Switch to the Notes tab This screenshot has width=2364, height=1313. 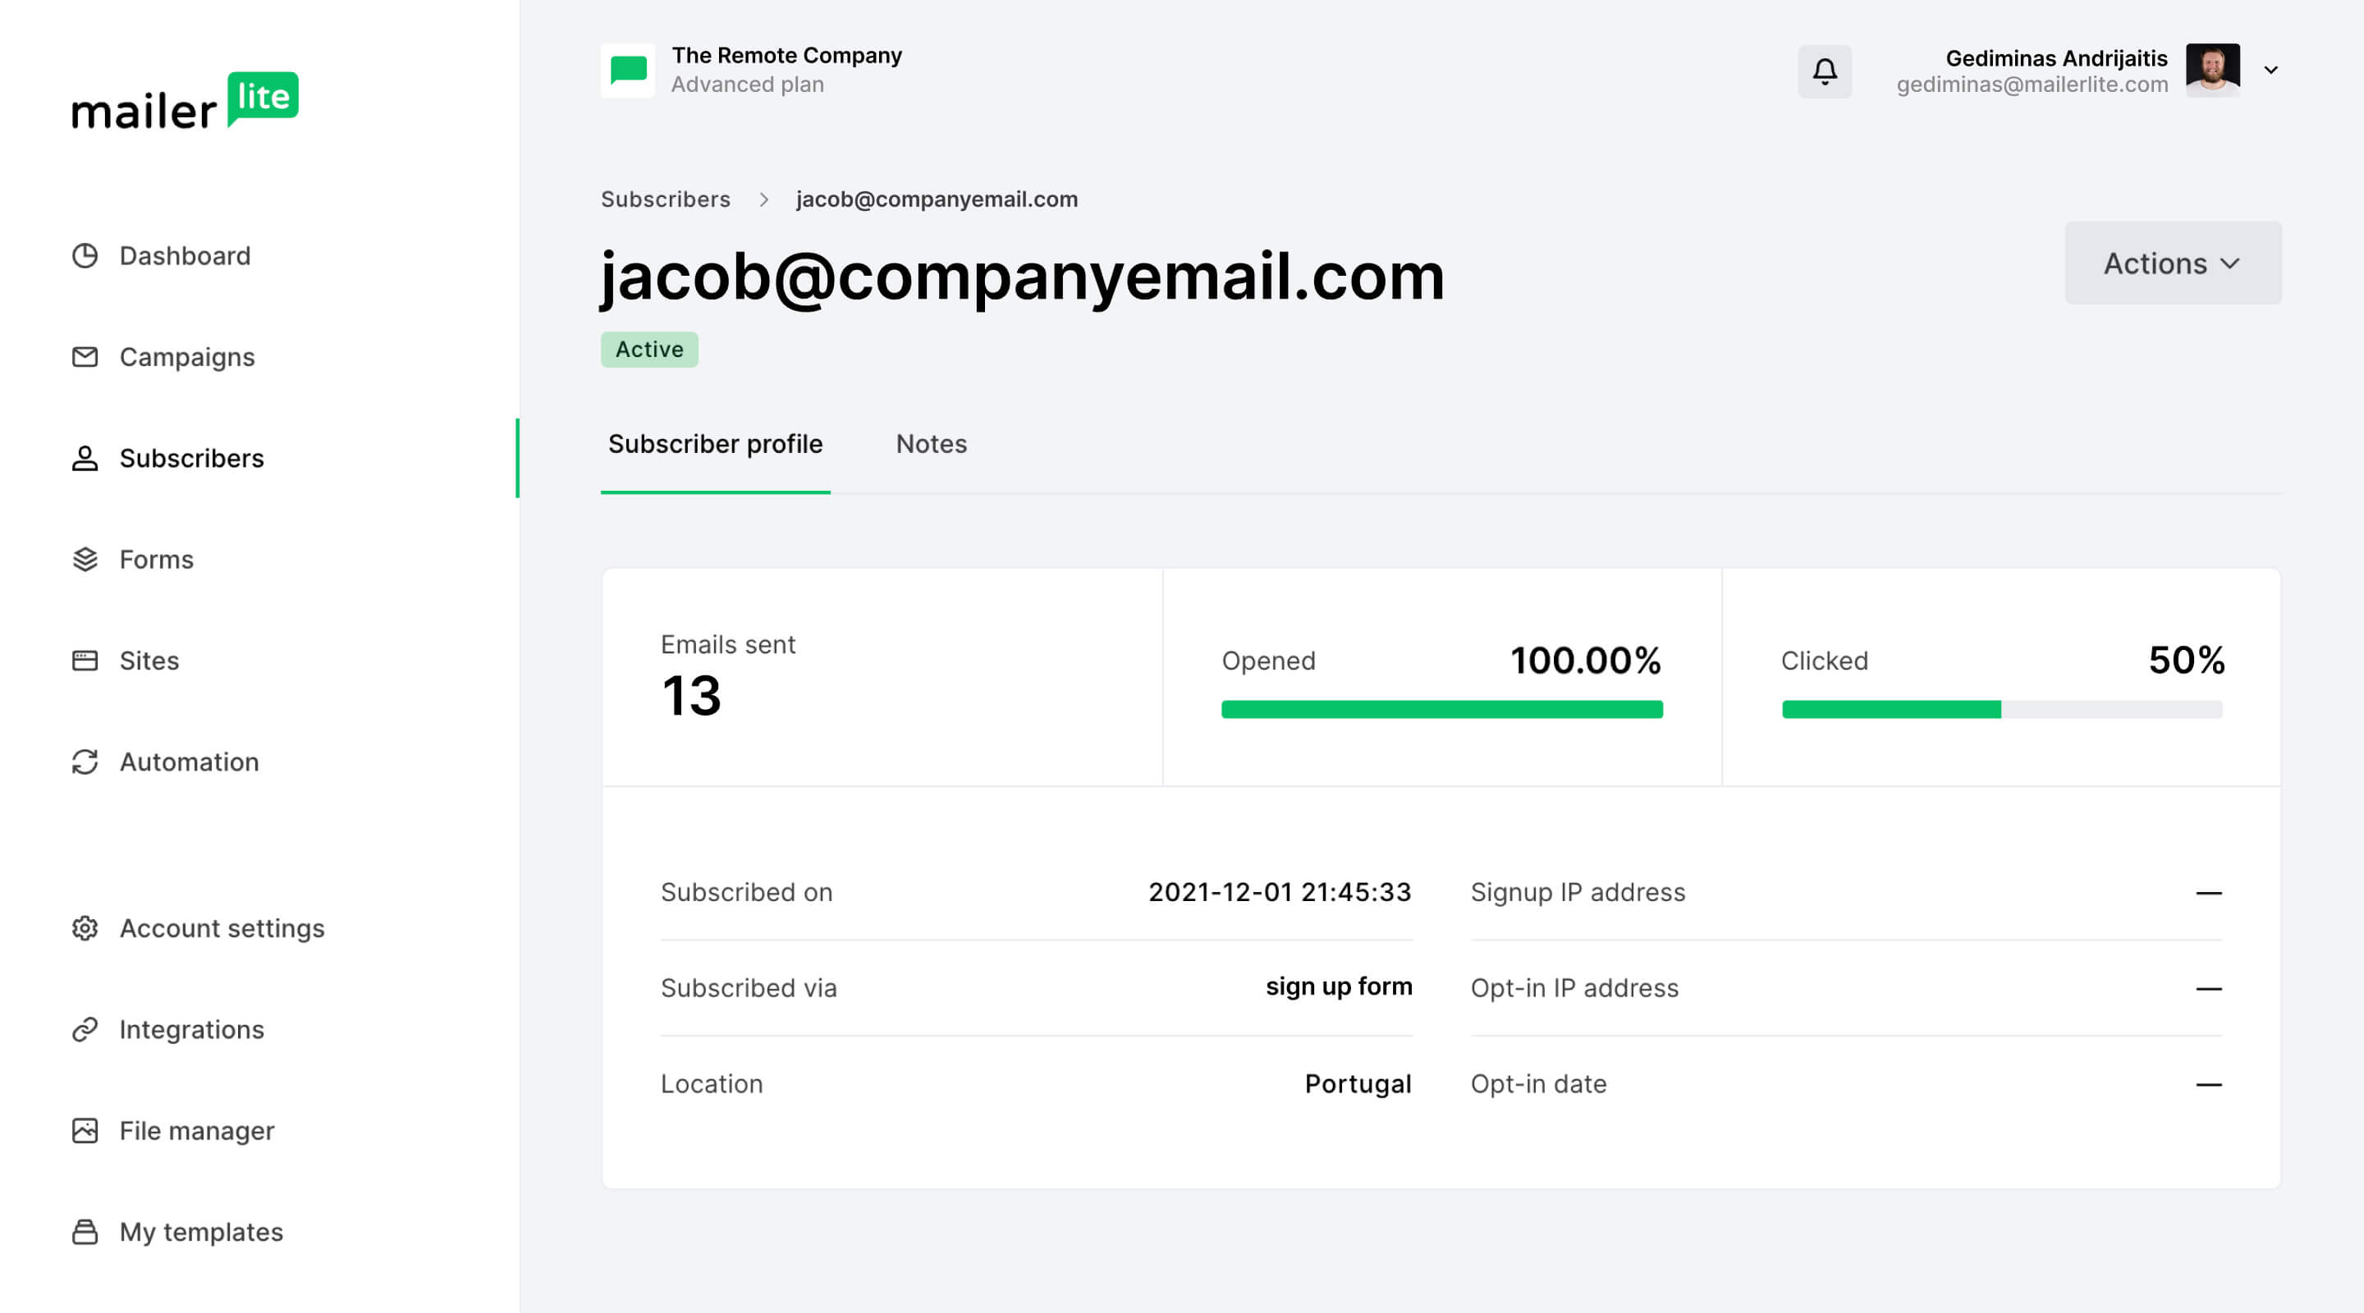click(x=932, y=443)
